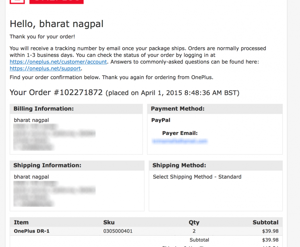Click the blurred payer email address
This screenshot has height=247, width=300.
pyautogui.click(x=180, y=141)
